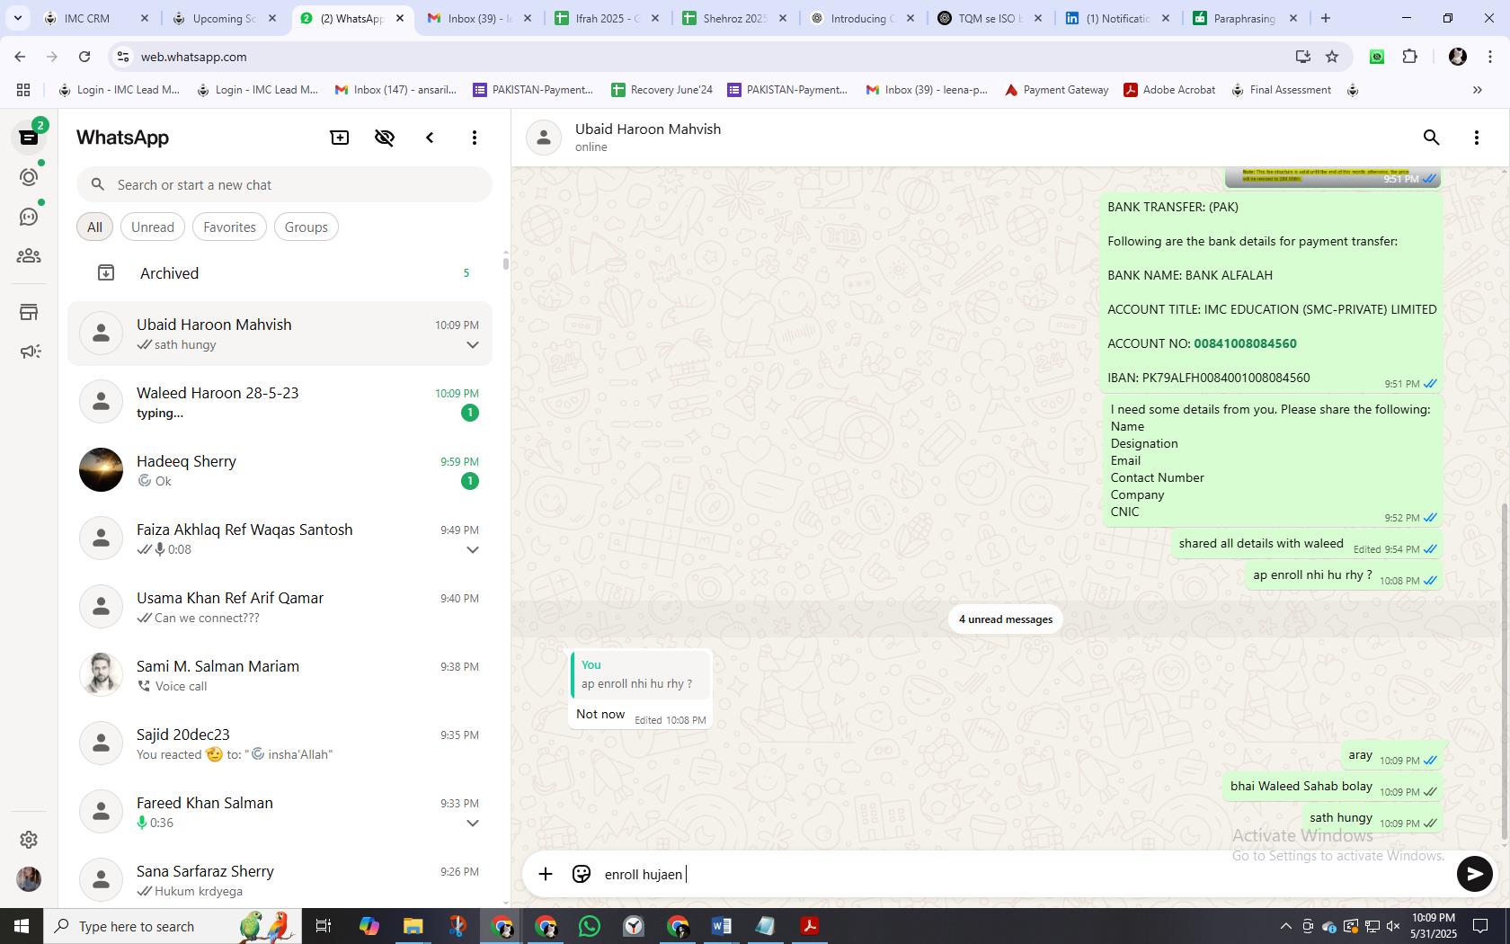This screenshot has height=944, width=1510.
Task: Bookmark this page with star icon
Action: point(1332,57)
